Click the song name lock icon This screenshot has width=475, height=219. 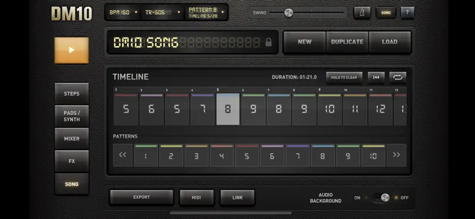coord(268,42)
